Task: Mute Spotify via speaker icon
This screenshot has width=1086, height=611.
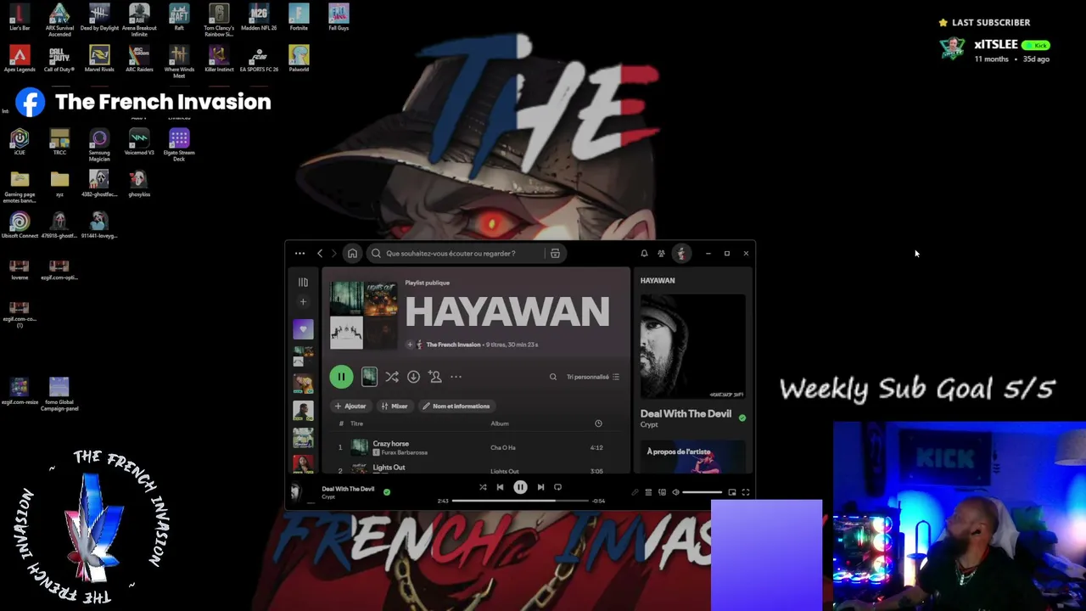Action: tap(676, 492)
